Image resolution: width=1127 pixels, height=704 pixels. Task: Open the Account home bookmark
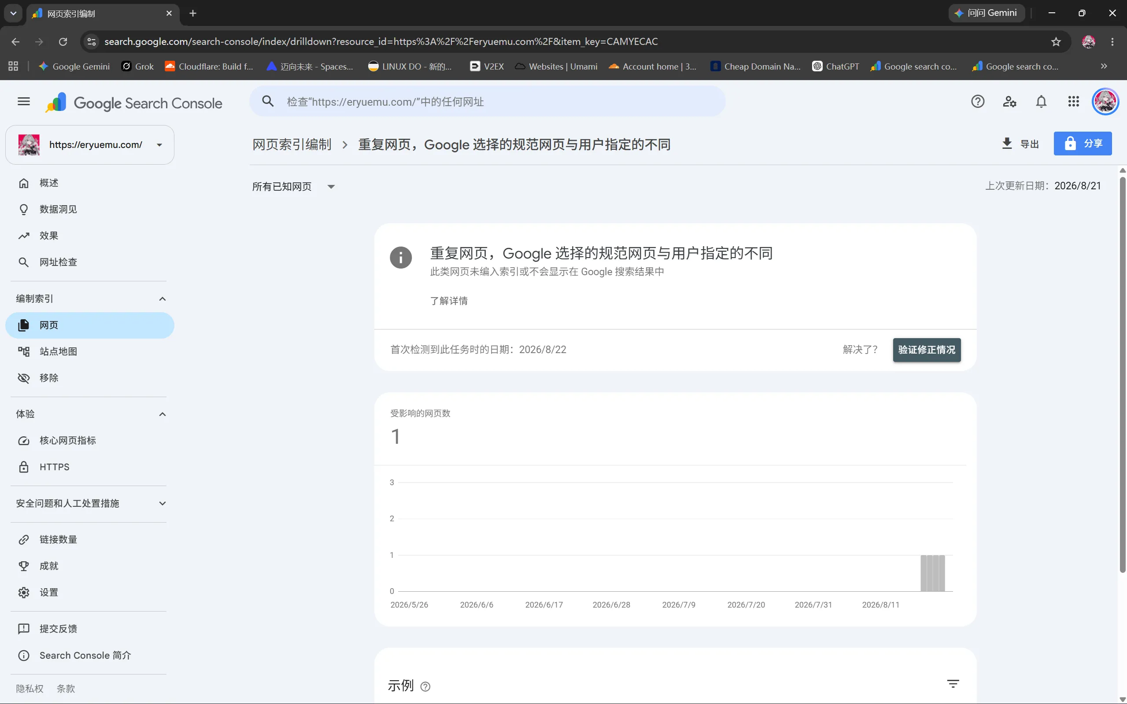(653, 66)
